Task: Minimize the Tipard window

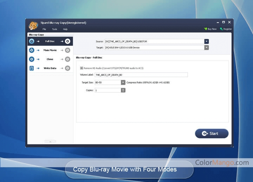Action: pos(218,22)
